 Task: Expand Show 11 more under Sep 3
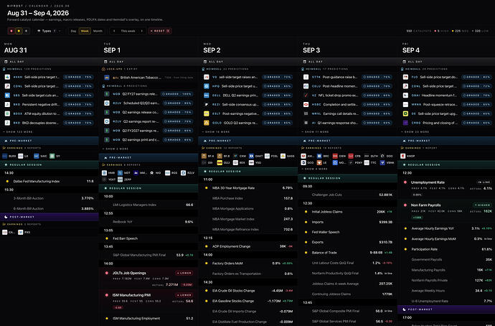tap(316, 131)
